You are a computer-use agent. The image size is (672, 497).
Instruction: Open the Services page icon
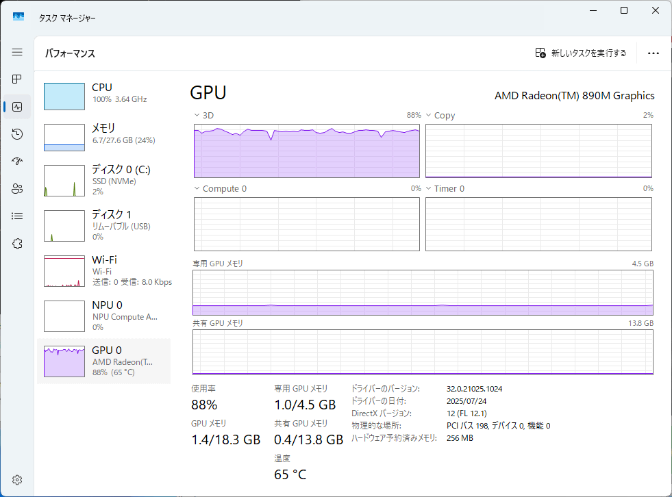[x=17, y=244]
